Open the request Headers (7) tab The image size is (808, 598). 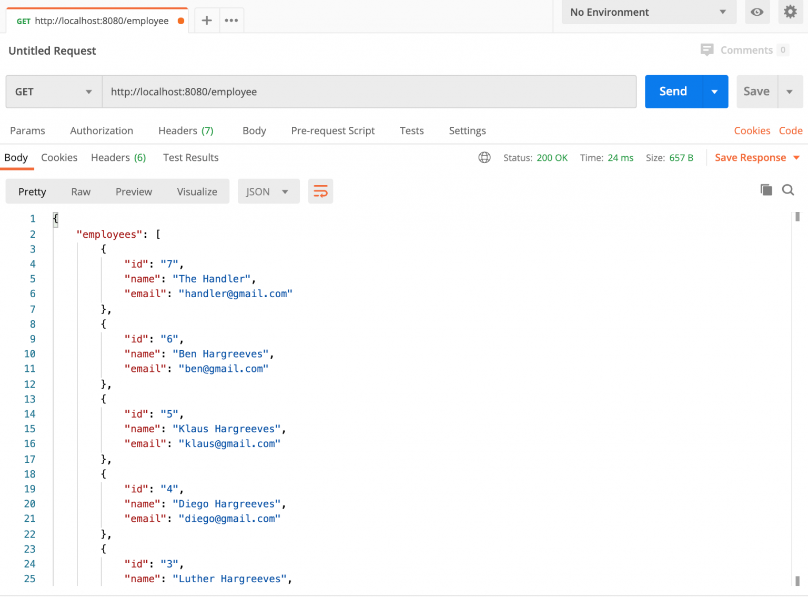[x=186, y=130]
